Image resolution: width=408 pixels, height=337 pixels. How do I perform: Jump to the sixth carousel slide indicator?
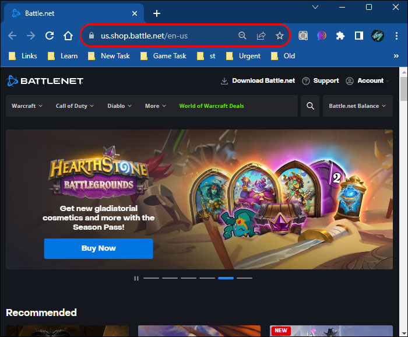tap(245, 278)
